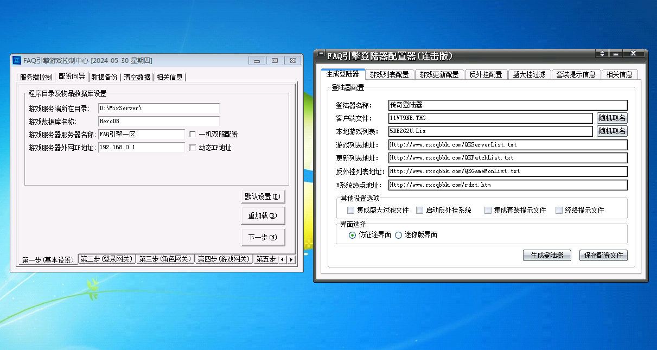Enable 一机双服配置 checkbox

pyautogui.click(x=193, y=134)
